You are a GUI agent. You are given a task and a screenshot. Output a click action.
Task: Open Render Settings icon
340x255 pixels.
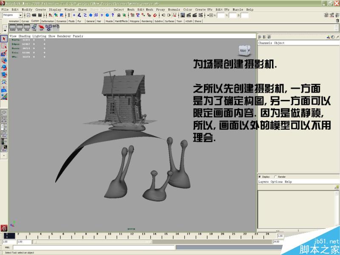(x=201, y=15)
